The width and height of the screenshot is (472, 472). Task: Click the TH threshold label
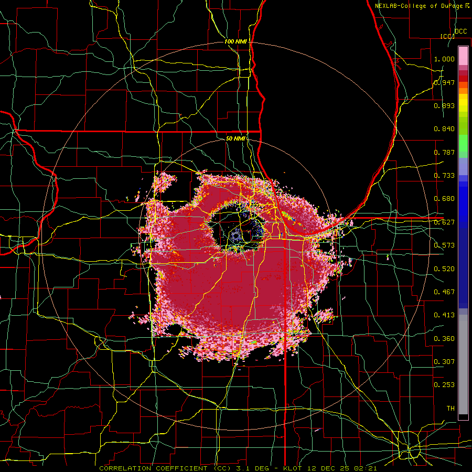450,409
